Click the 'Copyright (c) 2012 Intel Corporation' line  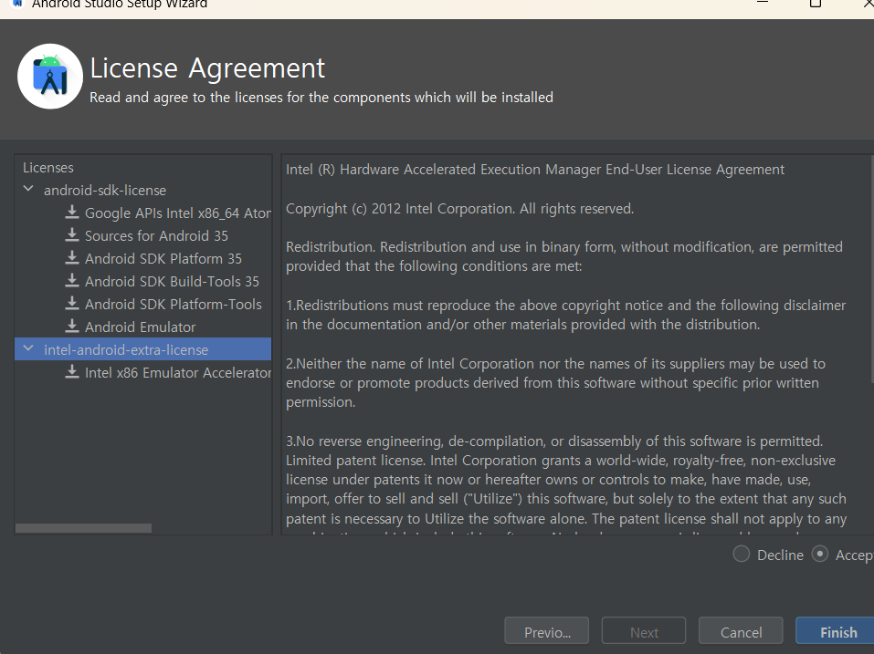[x=460, y=209]
